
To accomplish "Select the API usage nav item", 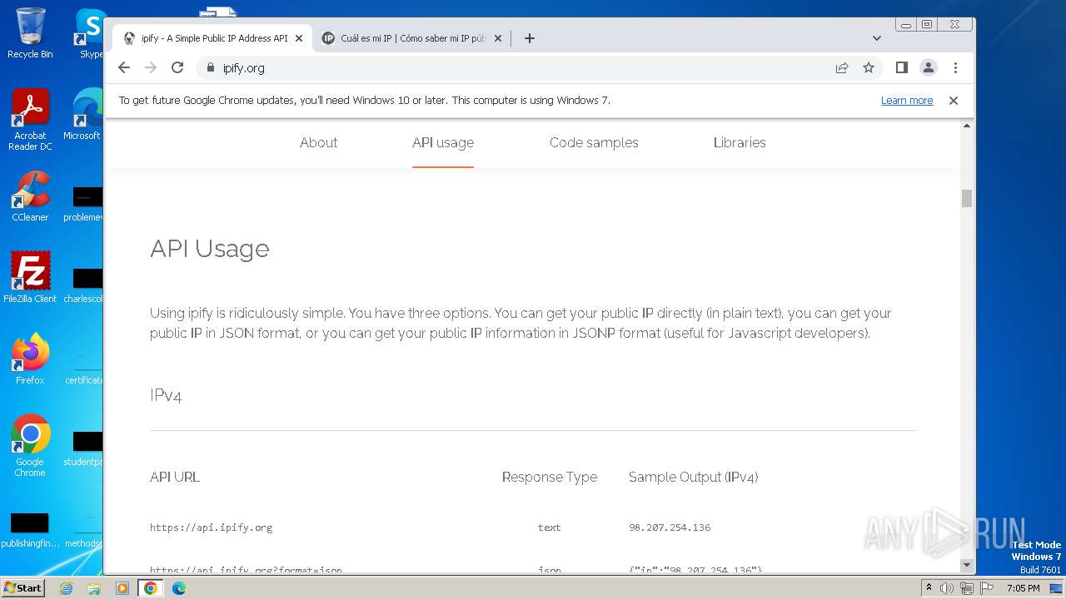I will pos(443,142).
